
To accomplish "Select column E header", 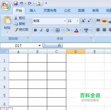I will [95, 52].
